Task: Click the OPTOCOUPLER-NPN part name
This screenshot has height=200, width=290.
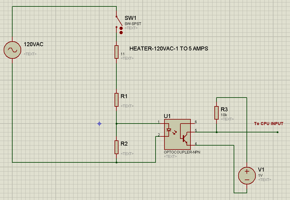Action: [x=182, y=152]
